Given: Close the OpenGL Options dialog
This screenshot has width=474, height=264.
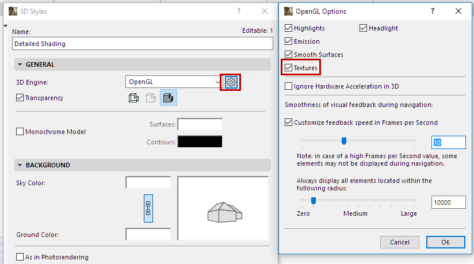Looking at the screenshot, I should [x=458, y=11].
